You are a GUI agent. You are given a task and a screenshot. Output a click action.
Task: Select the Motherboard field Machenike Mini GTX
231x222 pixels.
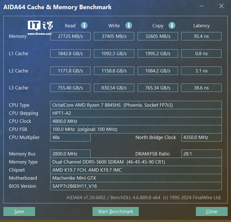136,178
